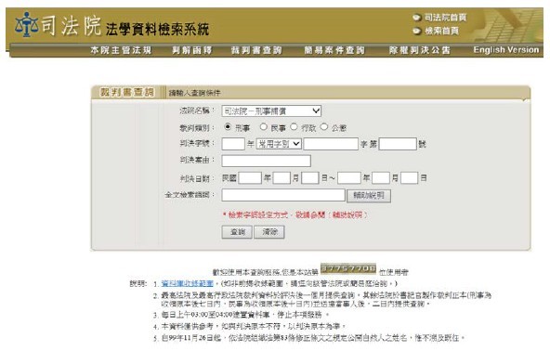
Task: Select 裁判書查詢 in navigation bar
Action: coord(256,50)
